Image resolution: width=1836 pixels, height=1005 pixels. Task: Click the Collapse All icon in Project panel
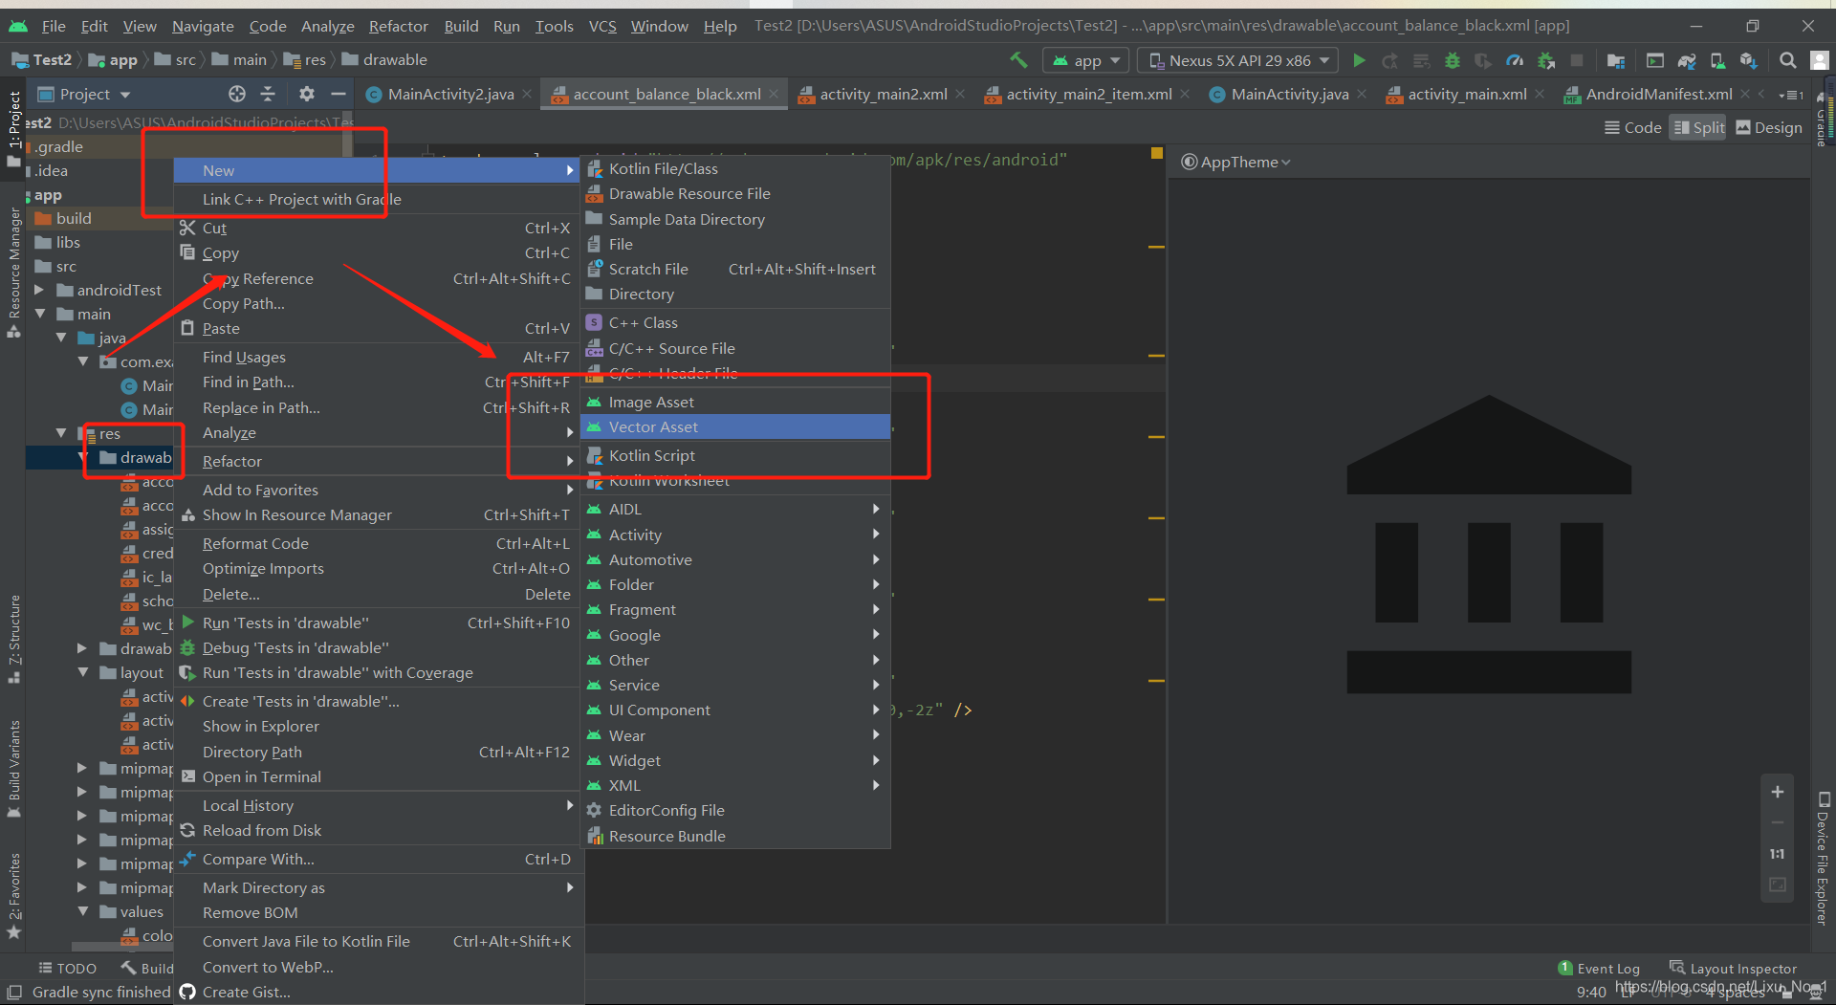pyautogui.click(x=268, y=94)
